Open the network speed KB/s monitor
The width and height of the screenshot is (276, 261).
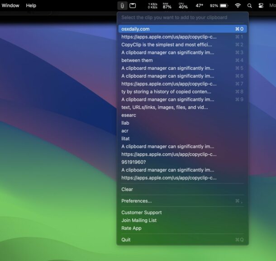click(152, 6)
